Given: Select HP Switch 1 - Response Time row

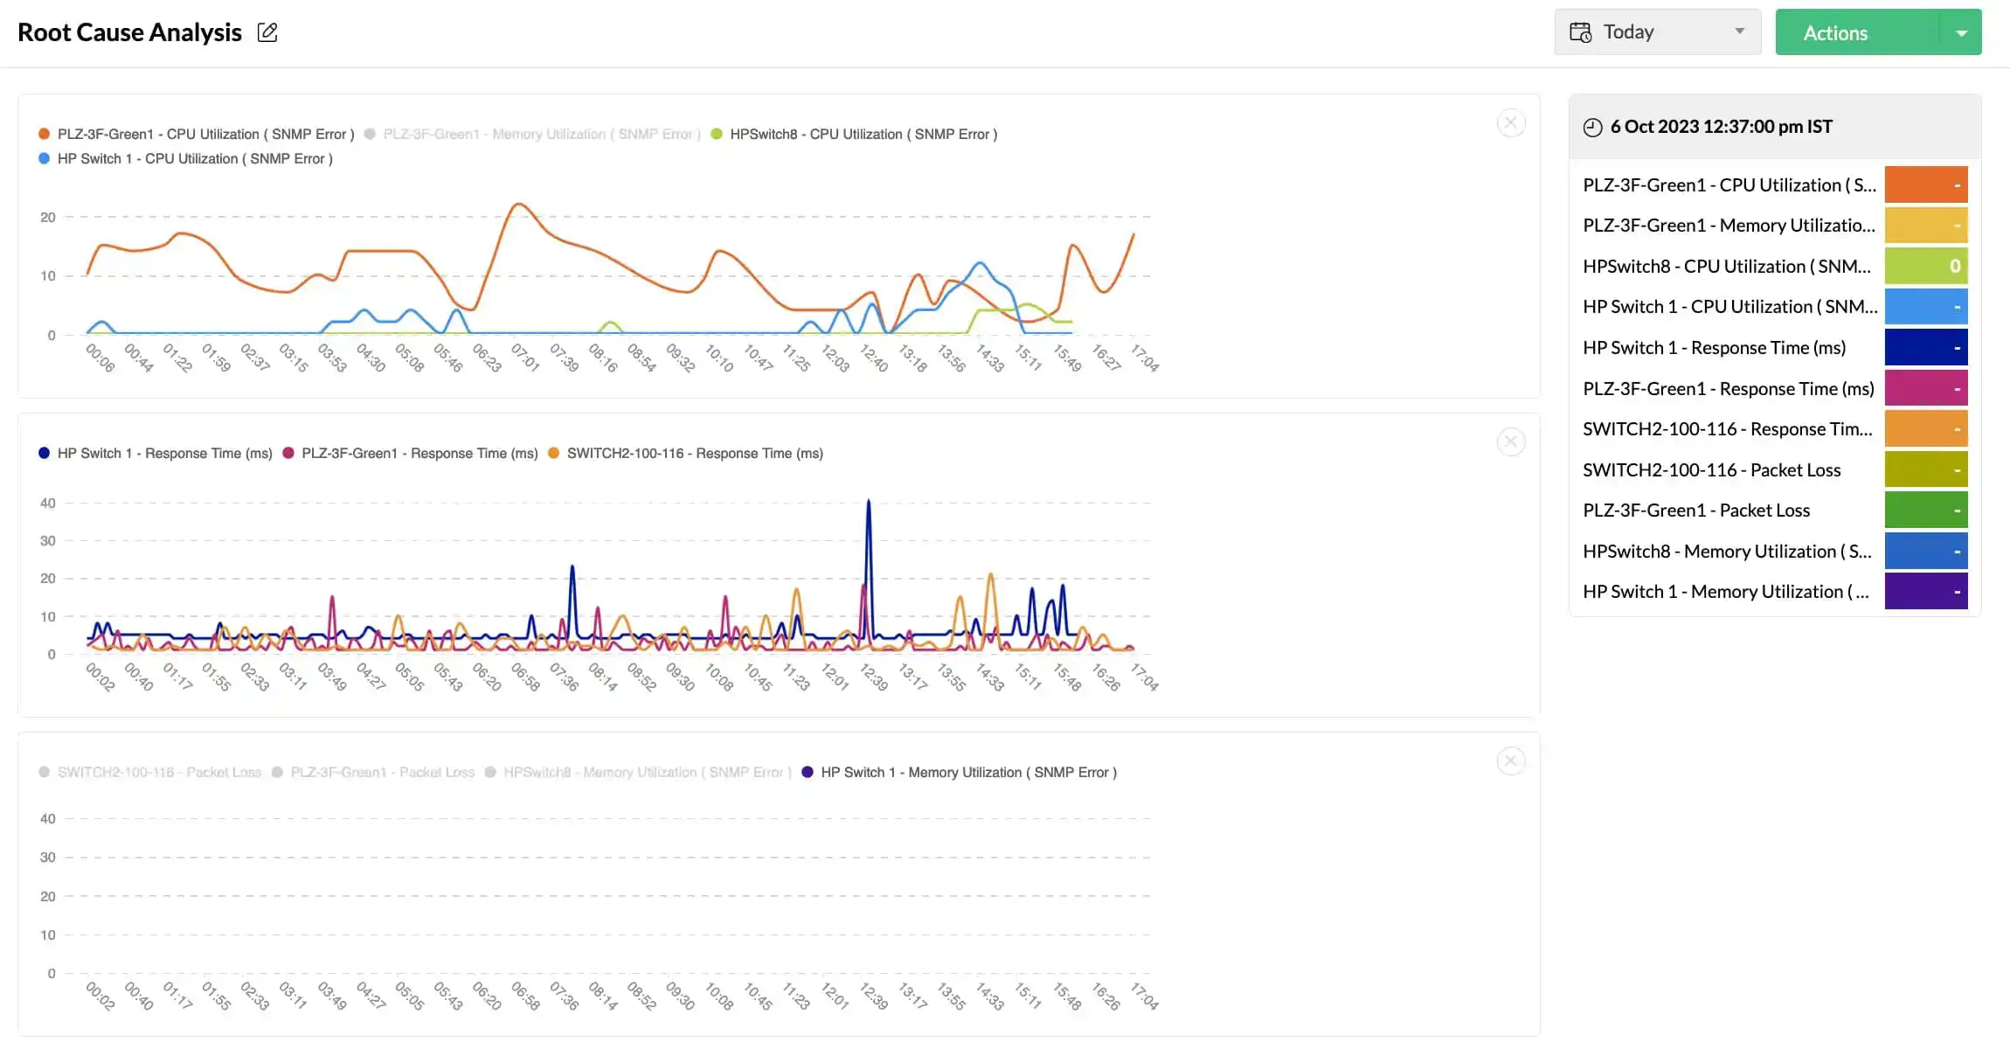Looking at the screenshot, I should tap(1714, 348).
